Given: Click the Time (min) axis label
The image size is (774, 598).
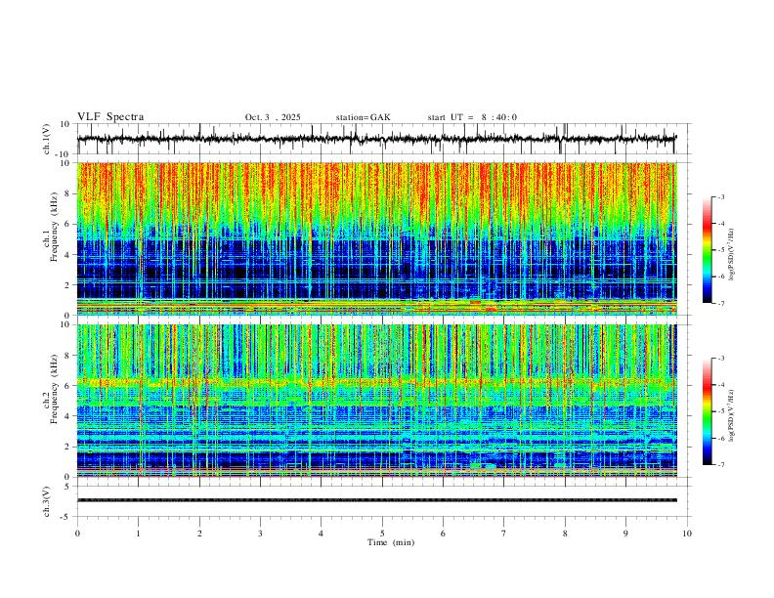Looking at the screenshot, I should click(x=391, y=542).
